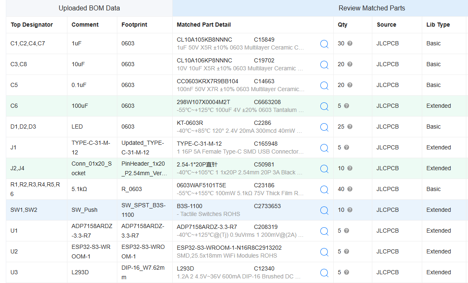Open part search for KT-0603R LED
The image size is (468, 283).
[x=324, y=127]
